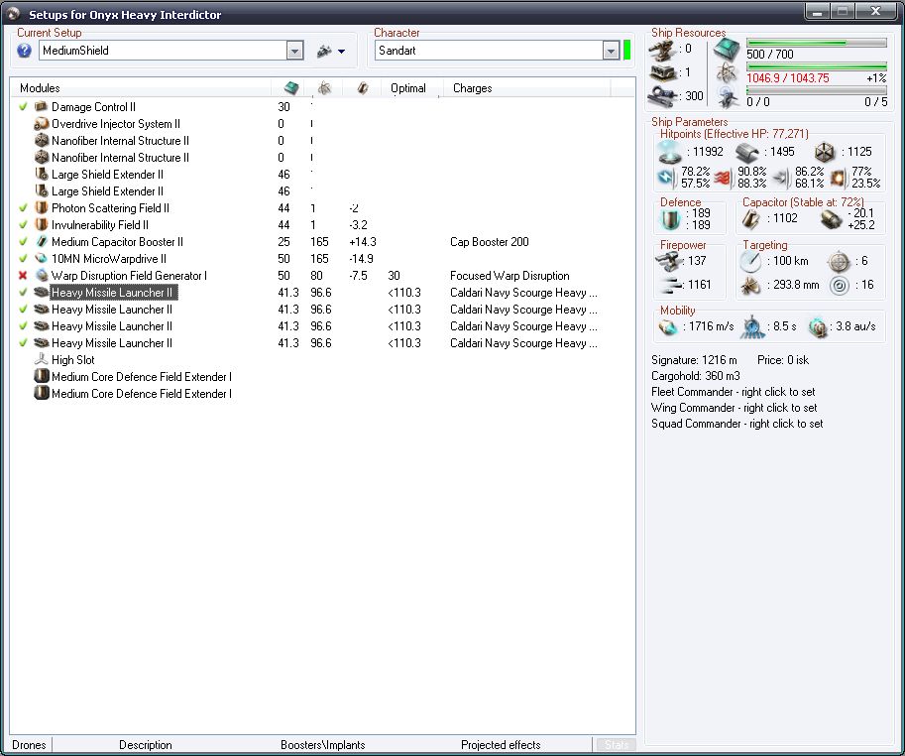Expand the Character dropdown arrow
905x756 pixels.
[x=611, y=51]
